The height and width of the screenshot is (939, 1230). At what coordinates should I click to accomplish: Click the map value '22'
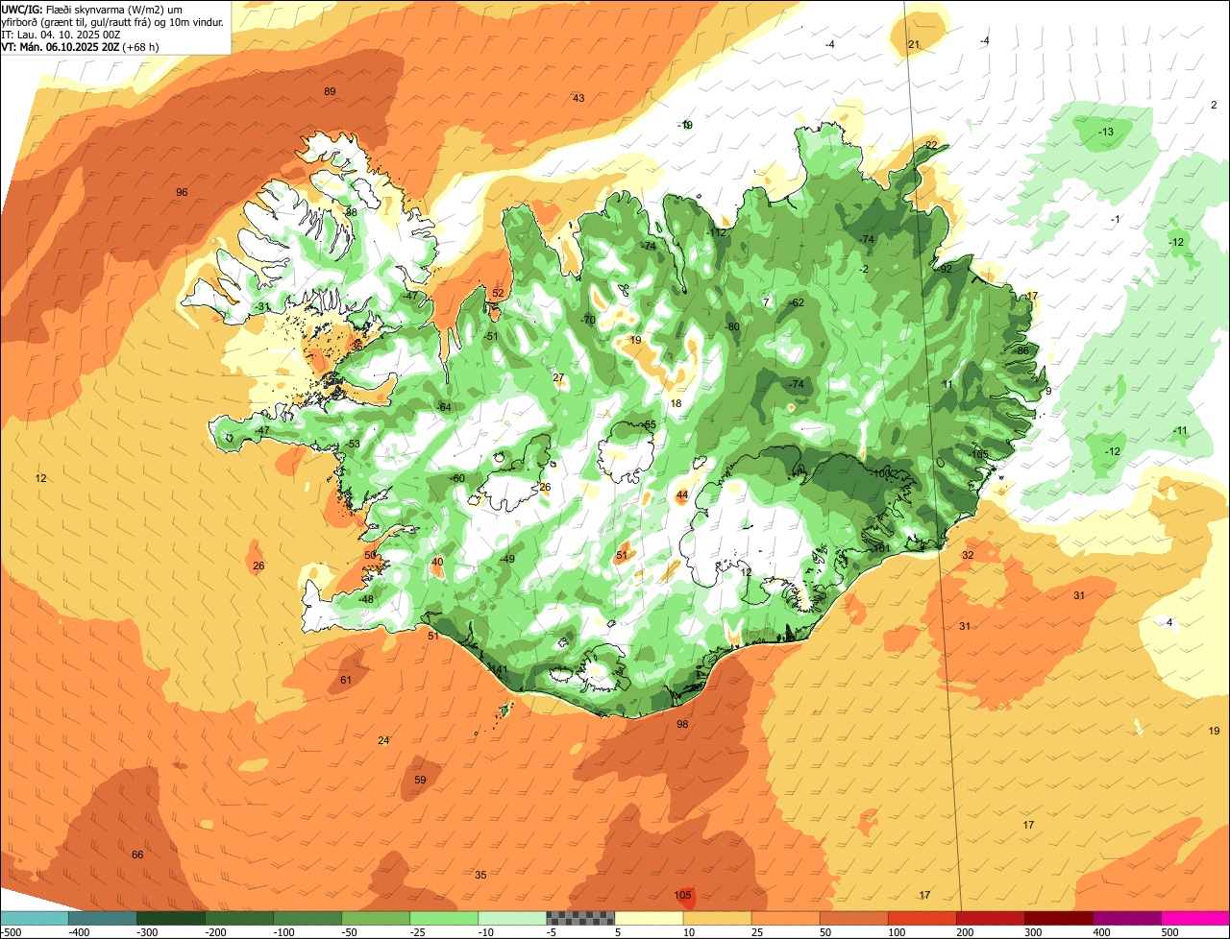(x=931, y=145)
